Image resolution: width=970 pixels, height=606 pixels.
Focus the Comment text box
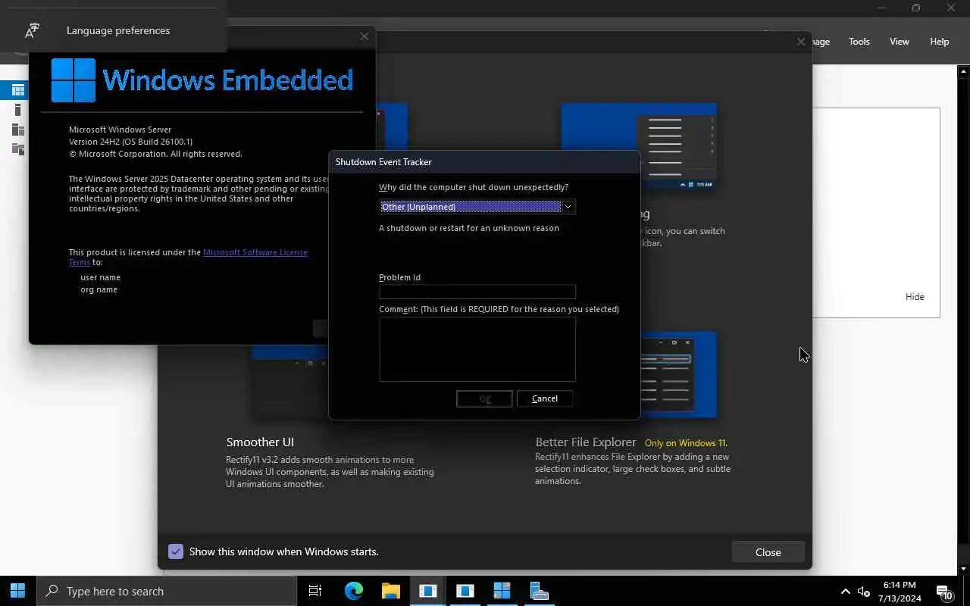tap(477, 349)
